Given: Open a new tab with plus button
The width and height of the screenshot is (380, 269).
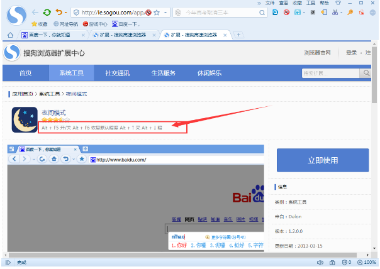Looking at the screenshot, I should (x=238, y=35).
